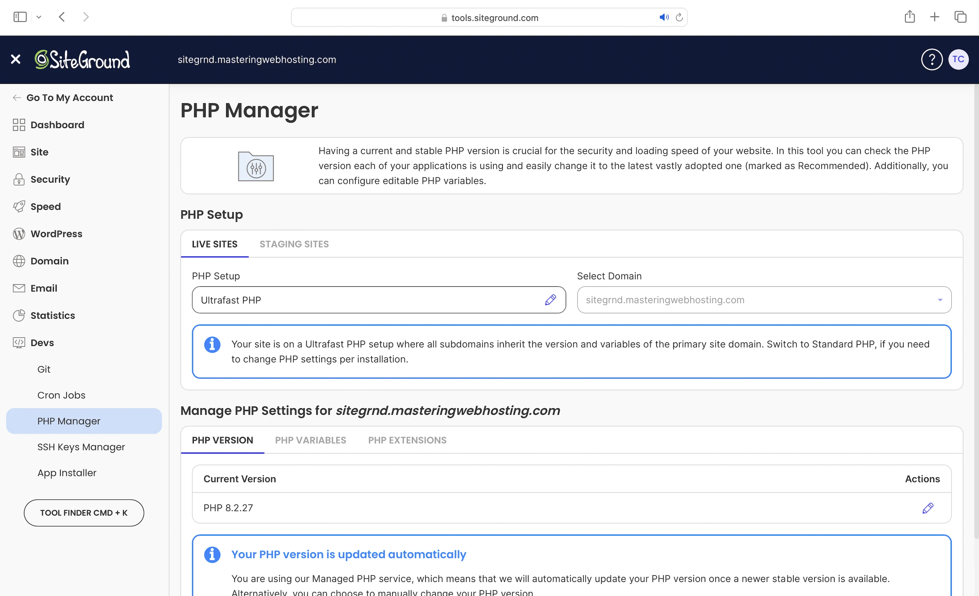Viewport: 979px width, 596px height.
Task: Mute the tab audio speaker icon
Action: coord(664,17)
